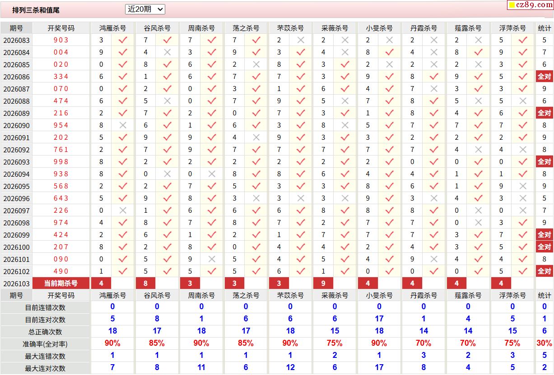Click the gray cross under 丹霞杀号 in row 2026083
554x375 pixels.
point(434,40)
